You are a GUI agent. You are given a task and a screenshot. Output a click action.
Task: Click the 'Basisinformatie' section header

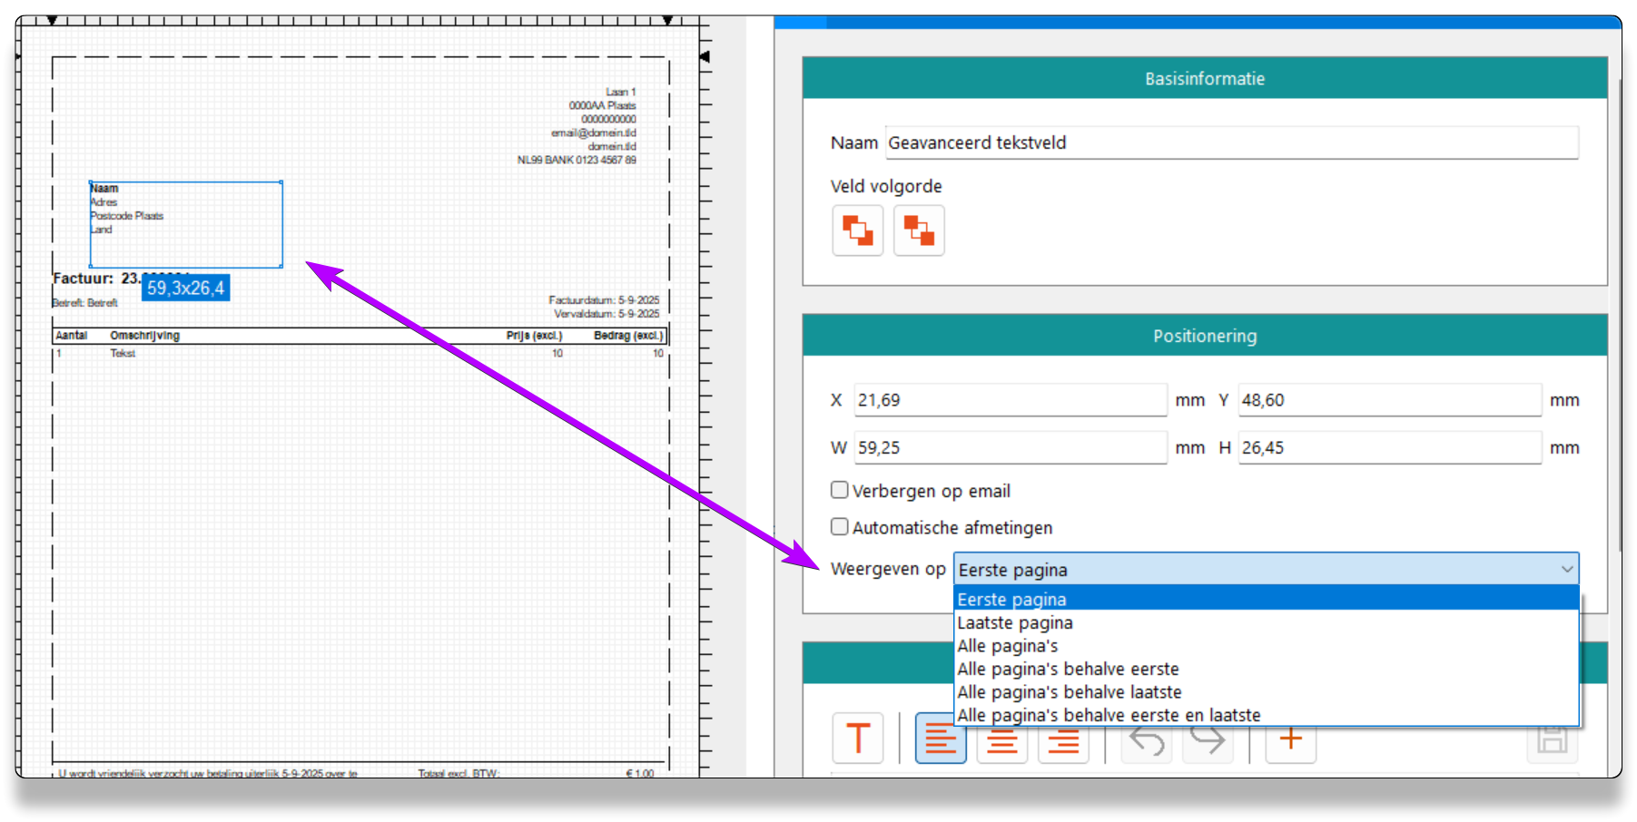(x=1204, y=79)
